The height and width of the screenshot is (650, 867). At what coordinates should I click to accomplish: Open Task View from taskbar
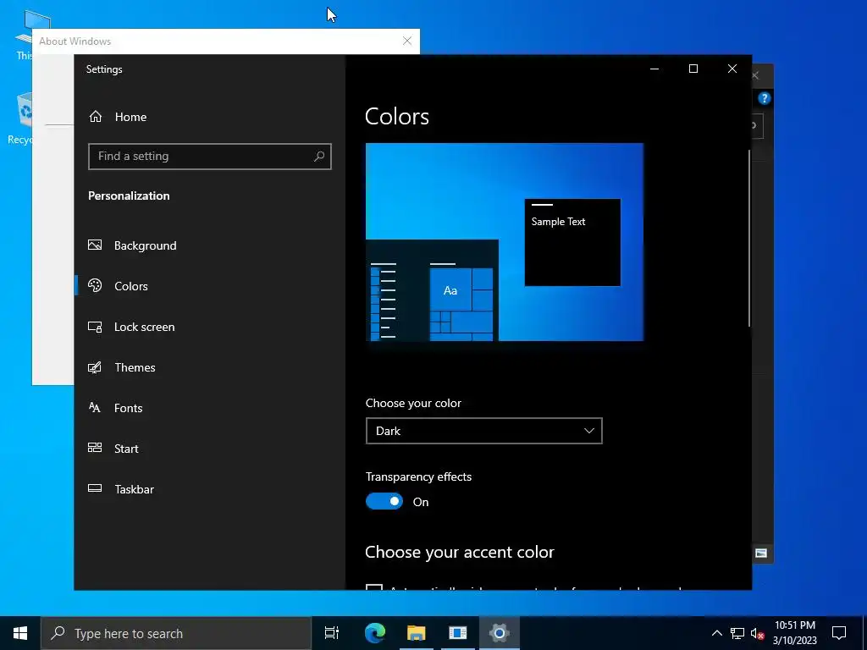tap(332, 633)
